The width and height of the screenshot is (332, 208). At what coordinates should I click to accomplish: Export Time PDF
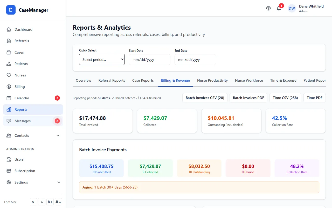pos(315,98)
